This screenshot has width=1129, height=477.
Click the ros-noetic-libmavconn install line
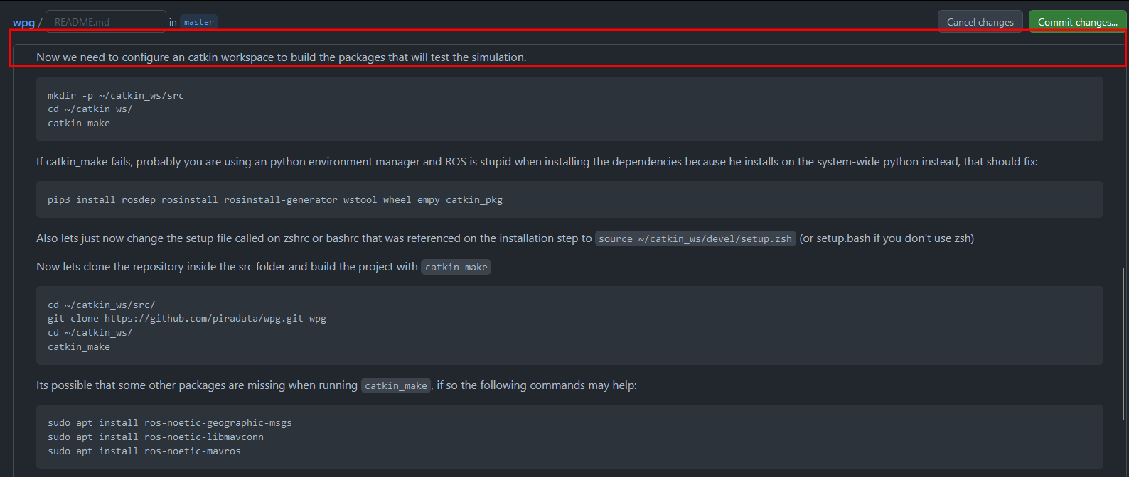pos(156,437)
